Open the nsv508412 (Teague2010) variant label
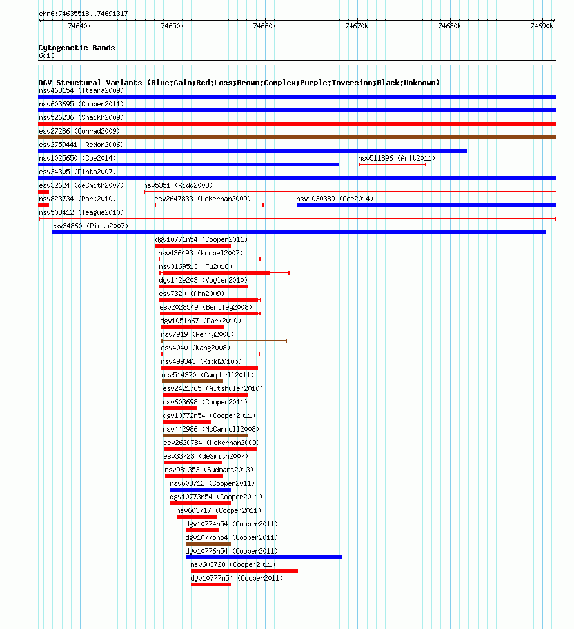This screenshot has height=629, width=574. click(x=81, y=213)
